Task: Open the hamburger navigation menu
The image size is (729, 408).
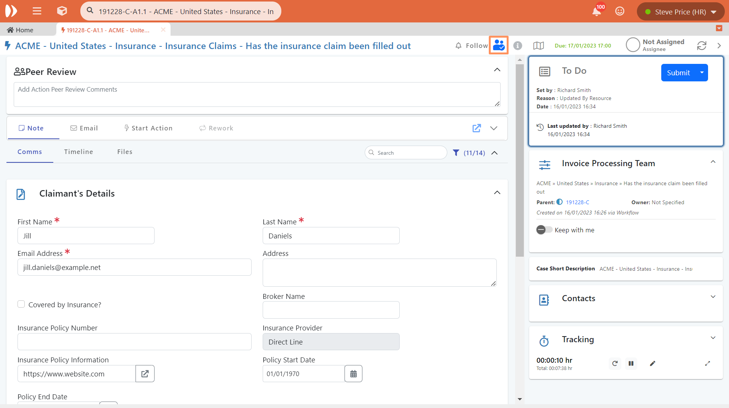Action: tap(37, 11)
